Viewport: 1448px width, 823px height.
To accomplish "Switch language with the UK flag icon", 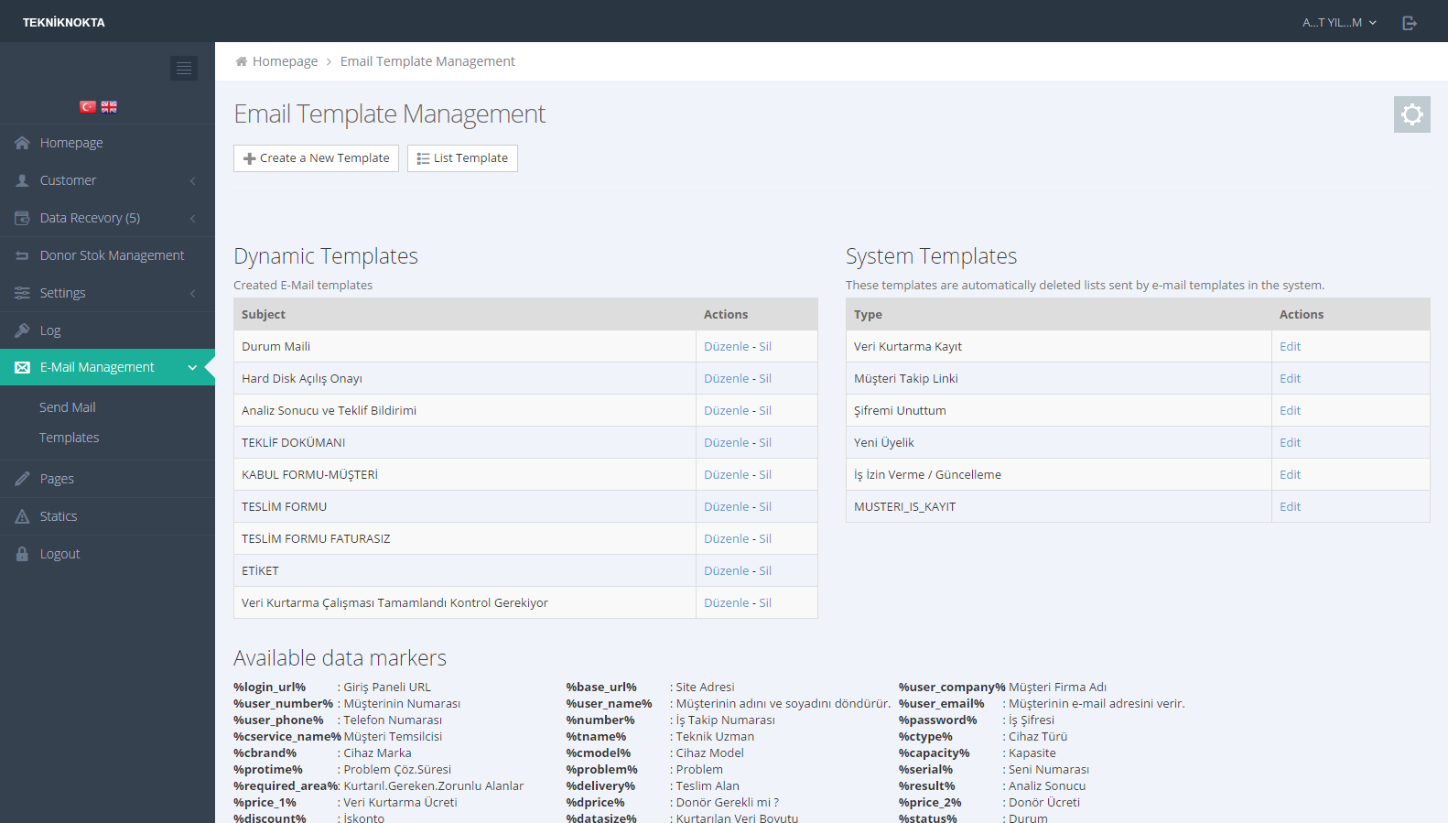I will (x=109, y=107).
